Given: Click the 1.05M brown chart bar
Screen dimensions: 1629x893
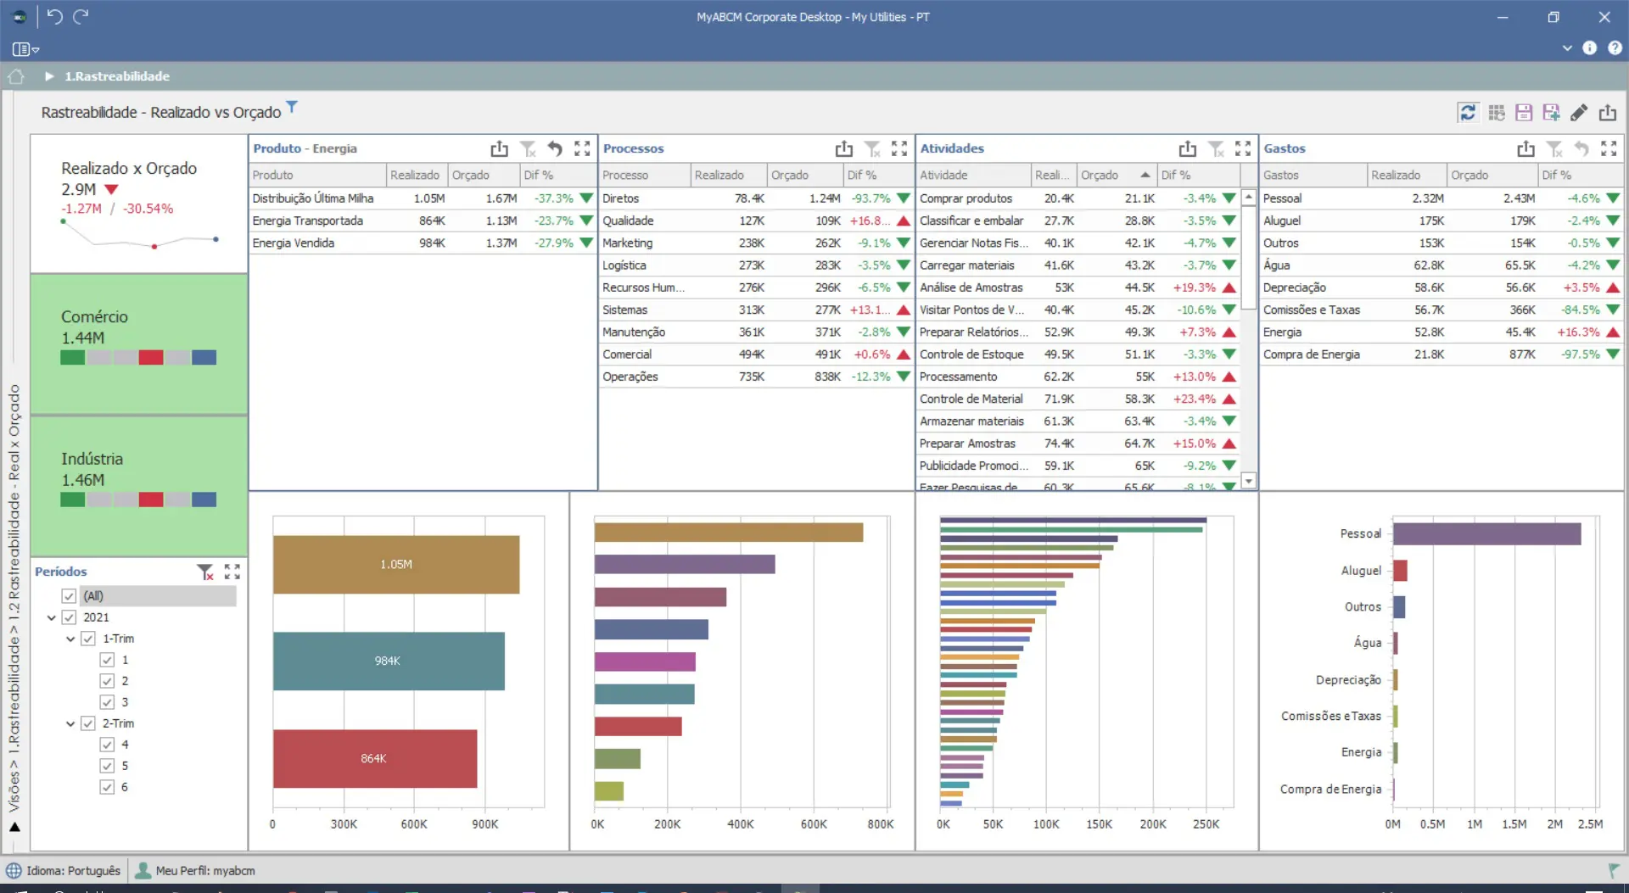Looking at the screenshot, I should click(x=395, y=565).
